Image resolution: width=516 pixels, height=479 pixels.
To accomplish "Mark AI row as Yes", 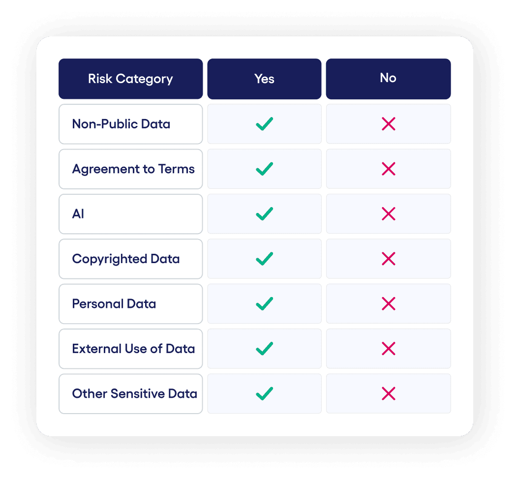I will pos(264,214).
